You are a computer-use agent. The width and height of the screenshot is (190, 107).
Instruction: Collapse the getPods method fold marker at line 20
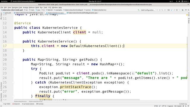click(x=13, y=60)
